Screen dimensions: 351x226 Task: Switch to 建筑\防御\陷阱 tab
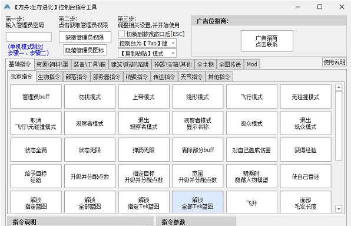point(130,64)
